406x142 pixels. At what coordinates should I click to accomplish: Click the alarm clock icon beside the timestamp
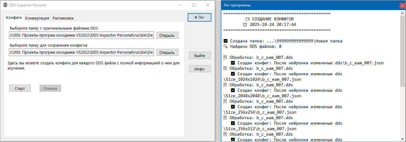[245, 25]
